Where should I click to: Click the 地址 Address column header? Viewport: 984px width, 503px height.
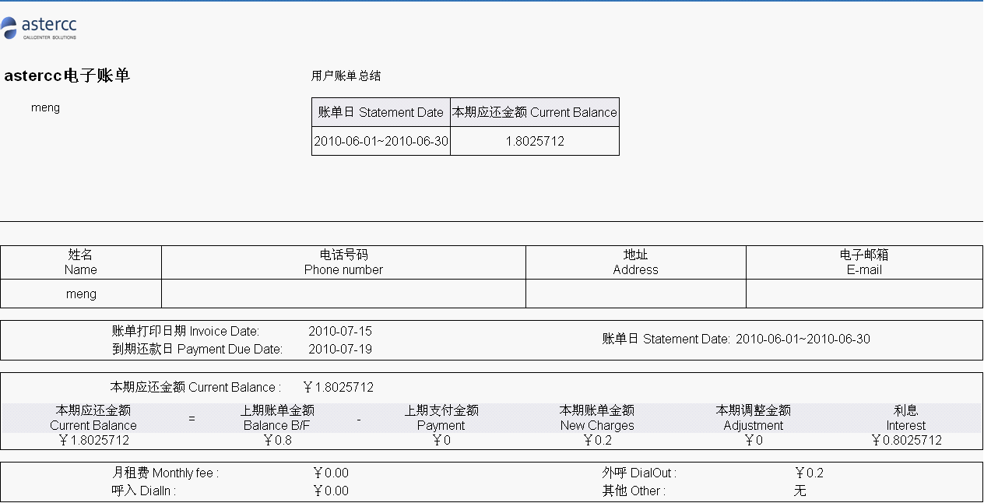click(636, 262)
